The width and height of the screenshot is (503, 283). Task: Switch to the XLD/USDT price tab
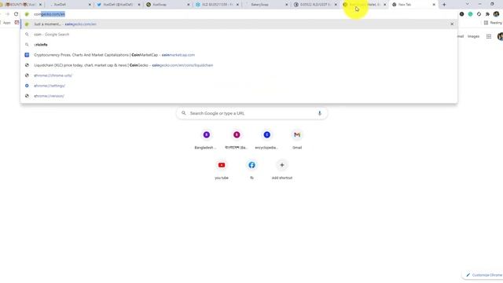[315, 5]
